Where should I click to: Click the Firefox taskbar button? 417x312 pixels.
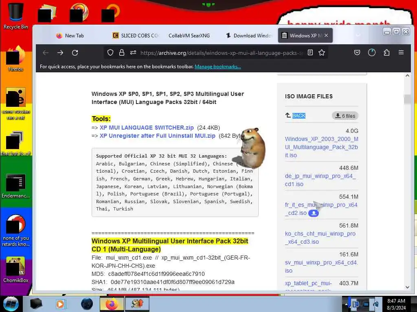(x=112, y=304)
